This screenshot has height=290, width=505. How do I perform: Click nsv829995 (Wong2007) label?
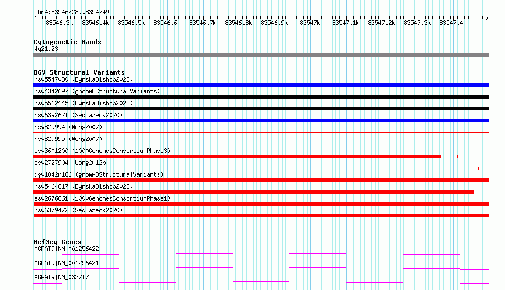68,139
